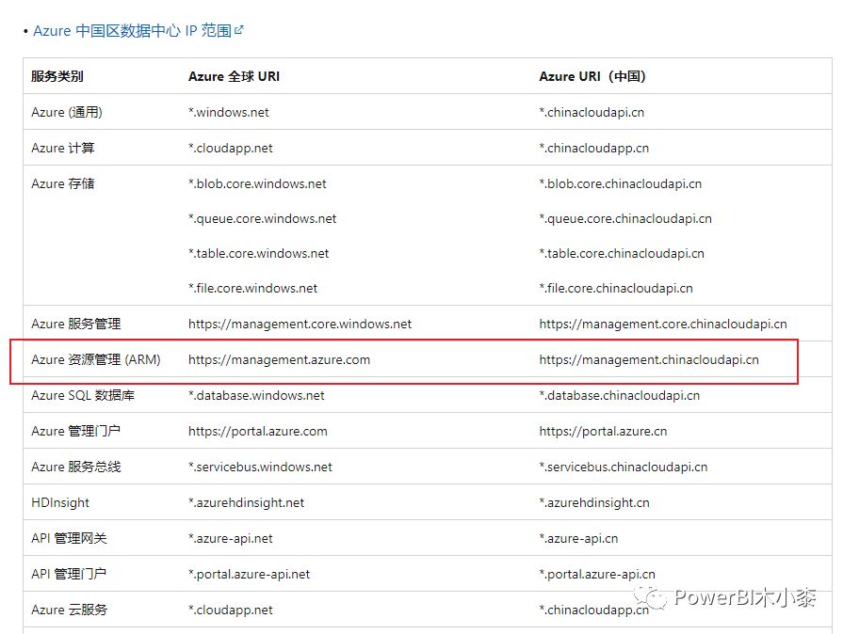This screenshot has height=634, width=843.
Task: Click the Azure (通用) row label
Action: point(67,112)
